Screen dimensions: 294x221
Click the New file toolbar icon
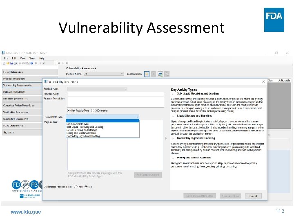[x=4, y=63]
